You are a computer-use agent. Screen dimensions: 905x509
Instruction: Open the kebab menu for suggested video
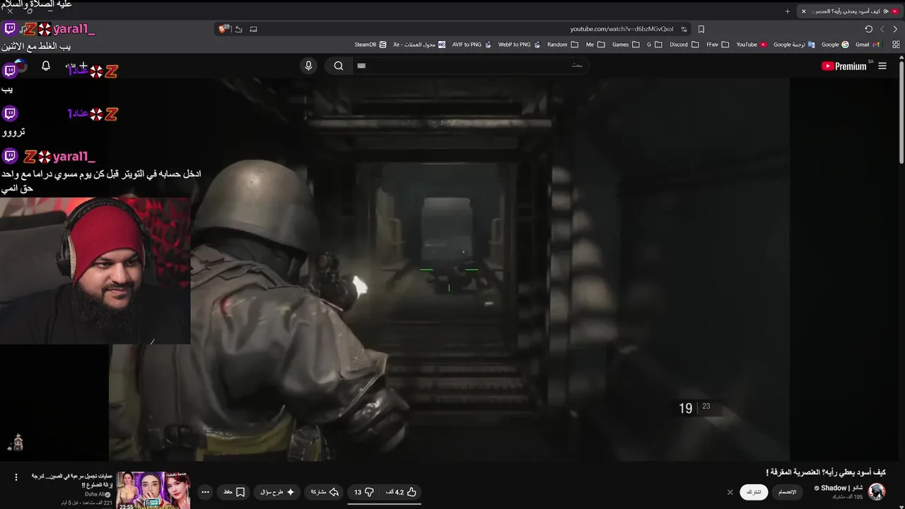16,477
